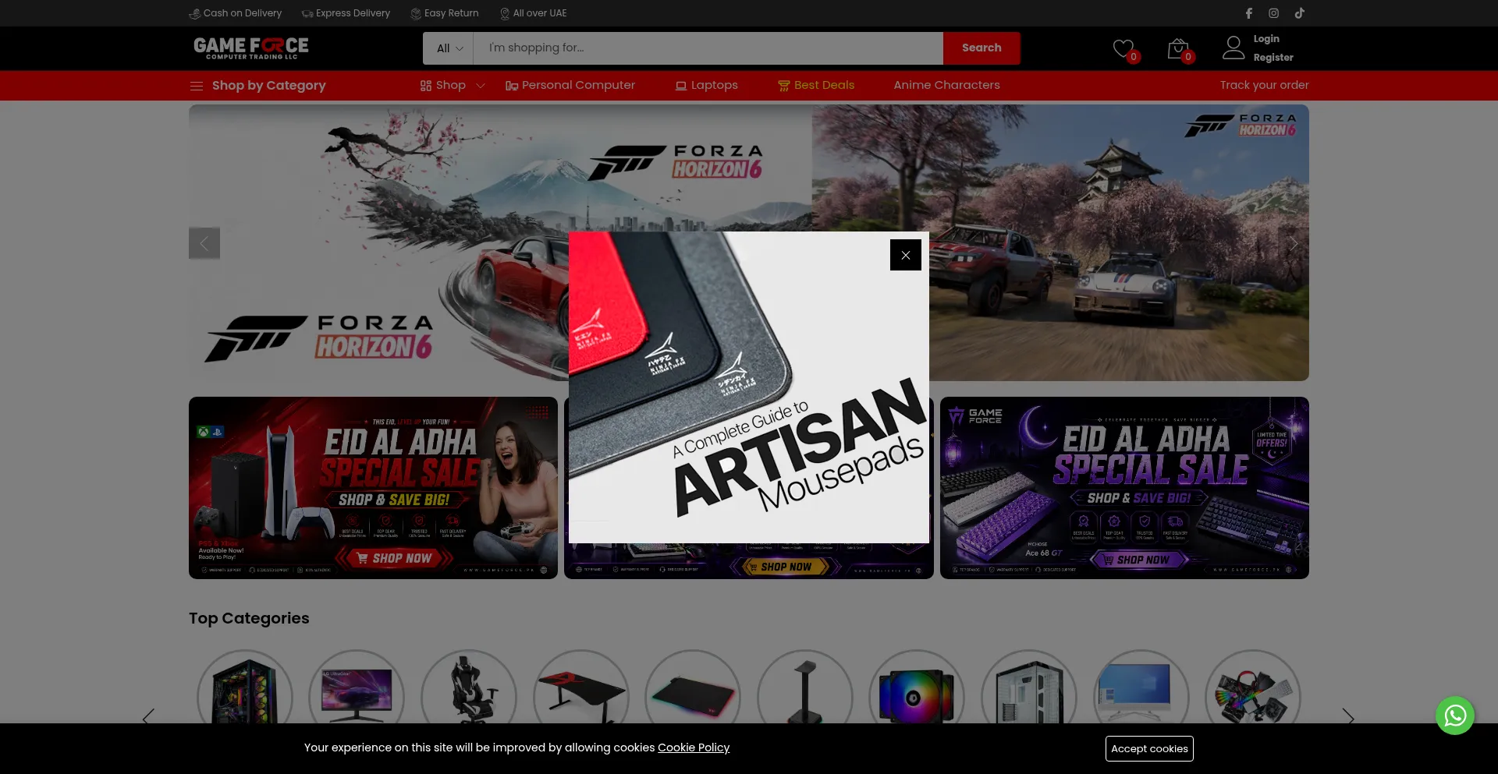Screen dimensions: 1498x774
Task: Click the red Search button
Action: point(982,48)
